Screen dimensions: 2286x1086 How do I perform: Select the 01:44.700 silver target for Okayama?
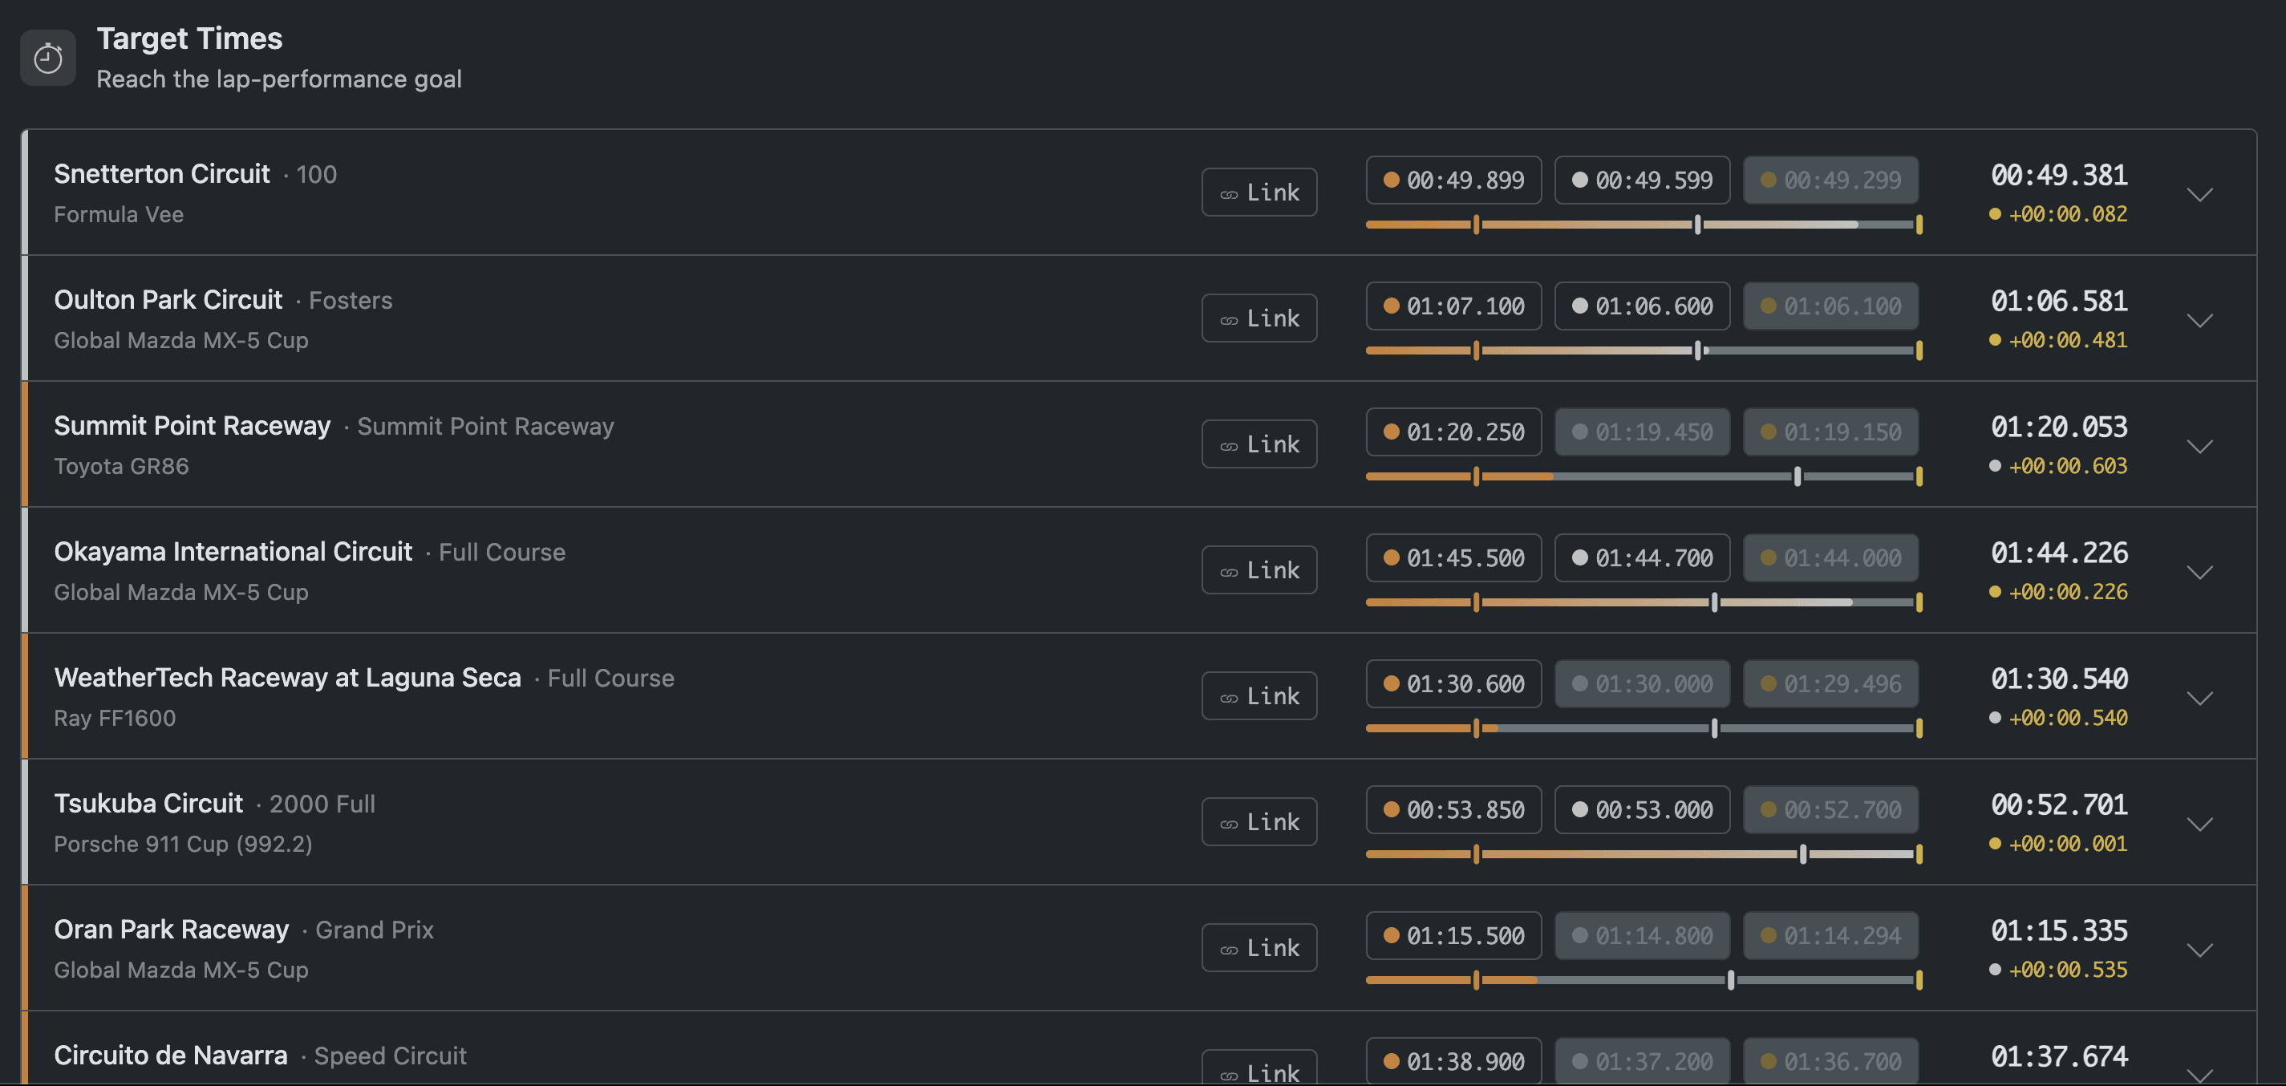[x=1642, y=558]
